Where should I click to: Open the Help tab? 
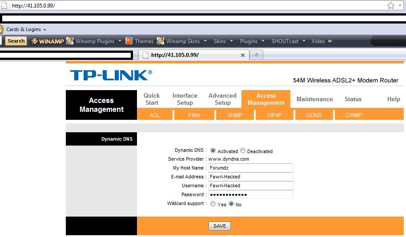click(394, 99)
